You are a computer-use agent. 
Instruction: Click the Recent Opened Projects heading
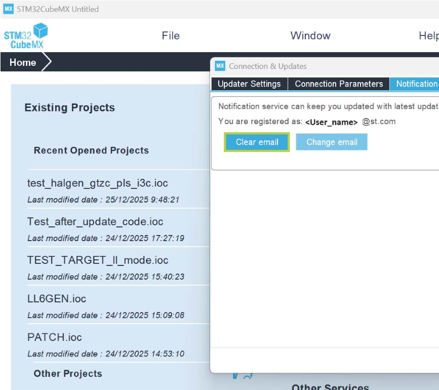tap(91, 150)
